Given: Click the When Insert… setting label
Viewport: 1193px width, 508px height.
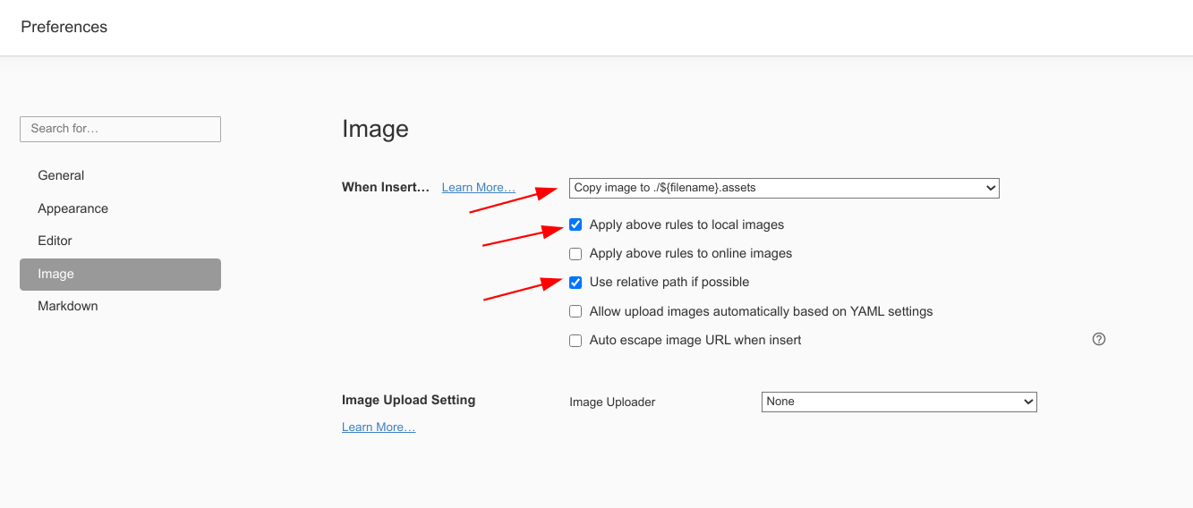Looking at the screenshot, I should (x=385, y=187).
